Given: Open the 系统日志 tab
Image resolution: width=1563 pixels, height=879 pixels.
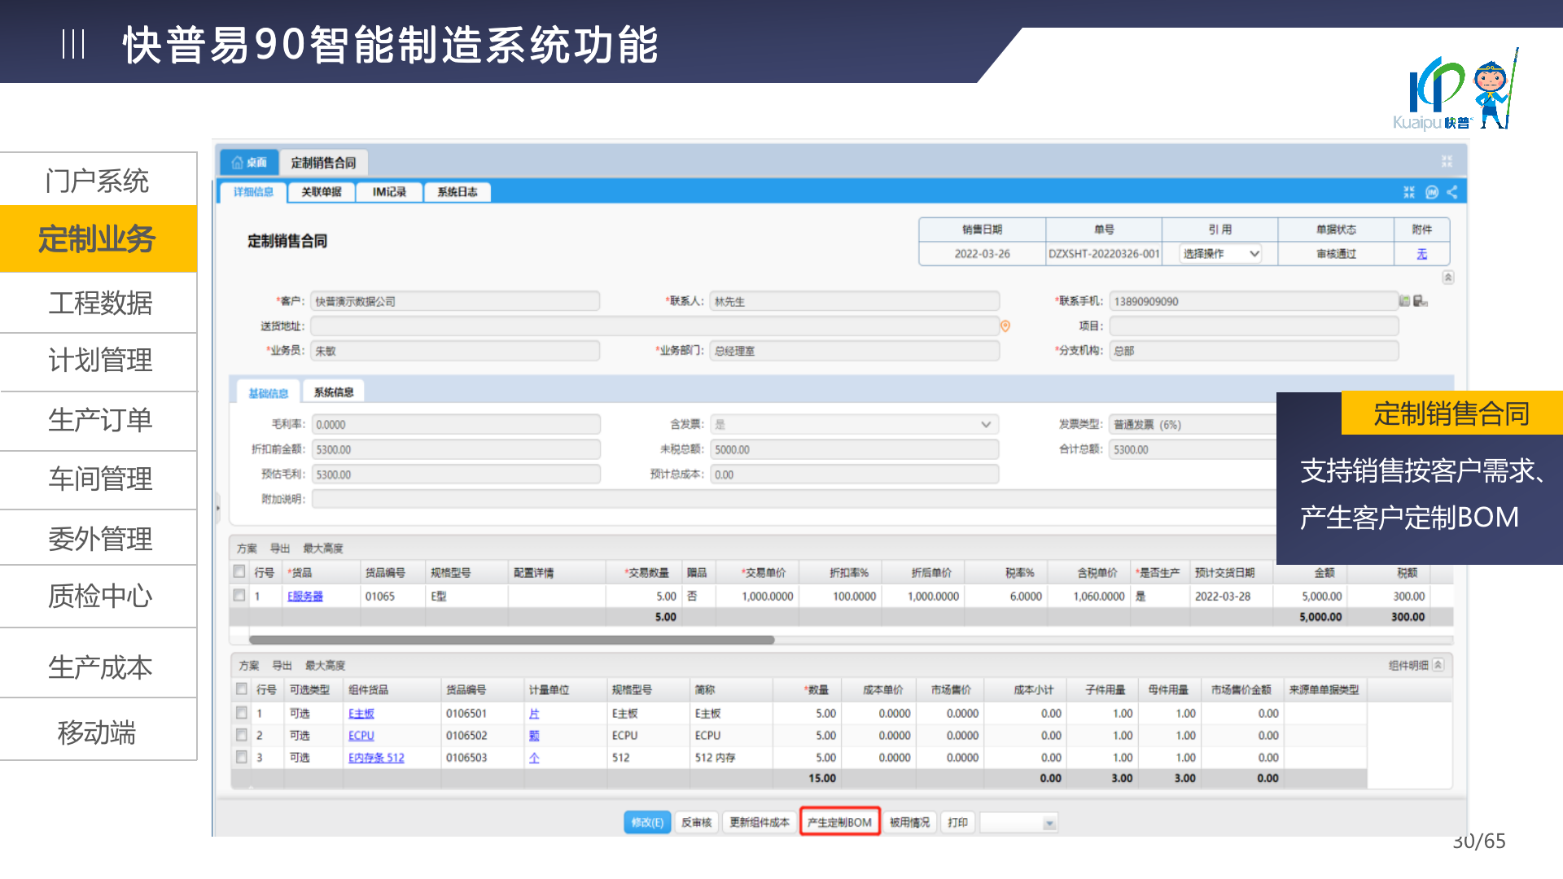Looking at the screenshot, I should [457, 192].
